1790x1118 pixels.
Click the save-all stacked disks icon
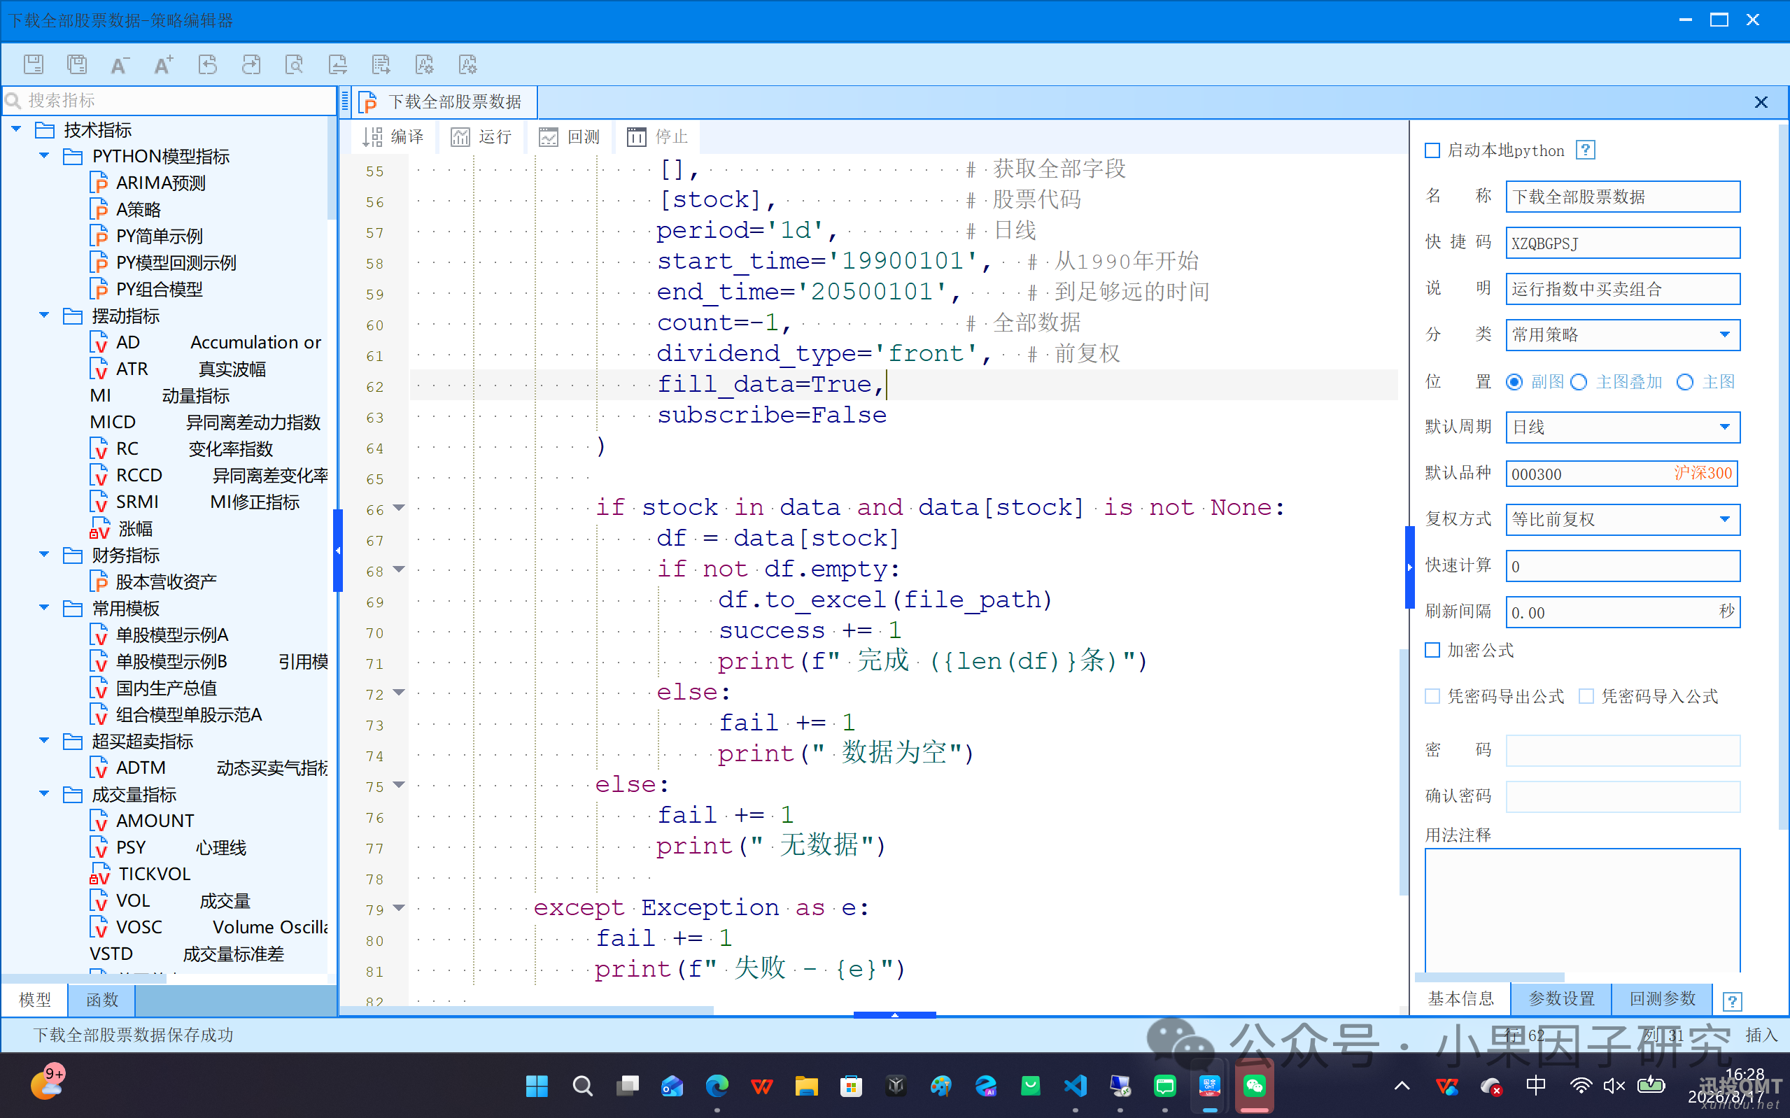pyautogui.click(x=77, y=64)
